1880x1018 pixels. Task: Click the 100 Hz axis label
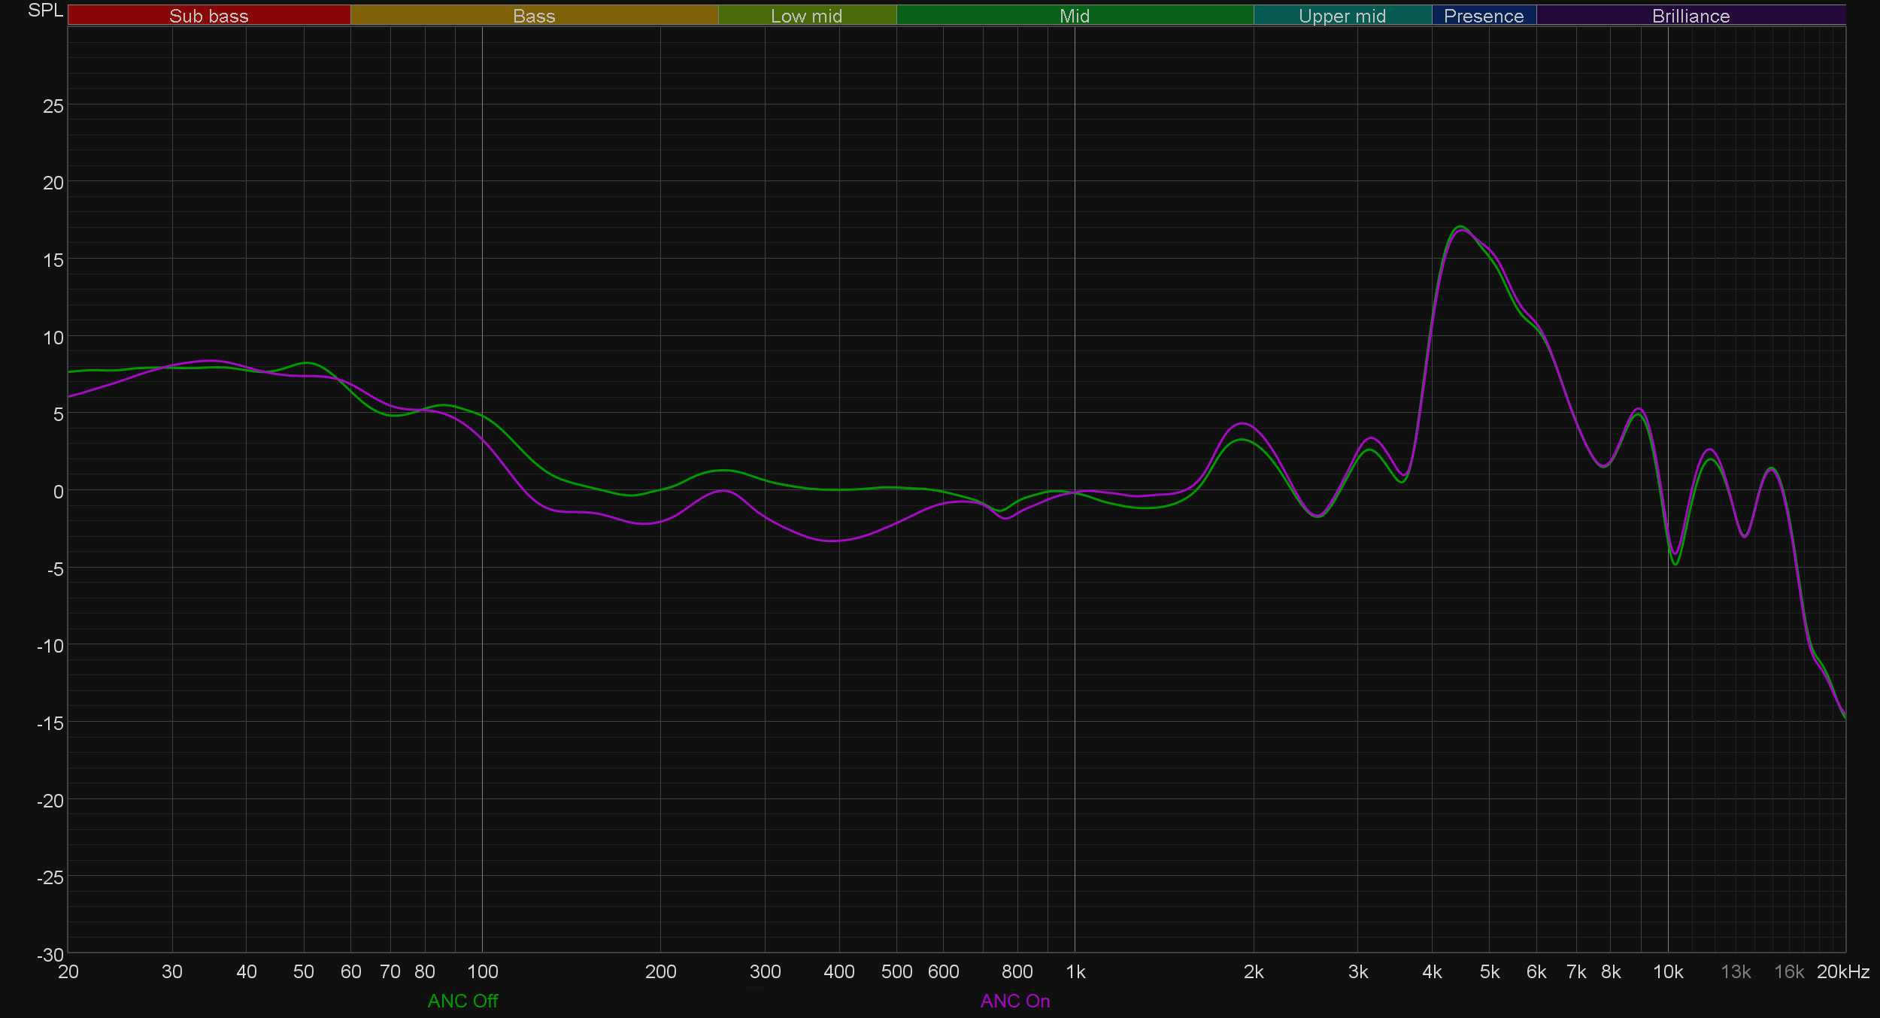482,972
